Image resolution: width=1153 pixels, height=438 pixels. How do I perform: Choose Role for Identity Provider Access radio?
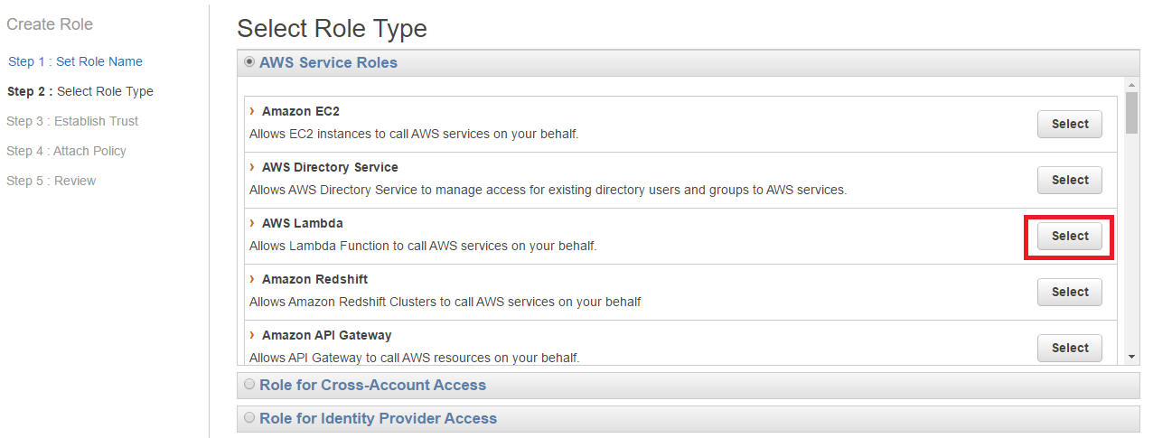pyautogui.click(x=249, y=418)
